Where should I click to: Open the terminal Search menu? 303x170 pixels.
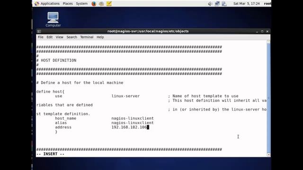point(71,37)
